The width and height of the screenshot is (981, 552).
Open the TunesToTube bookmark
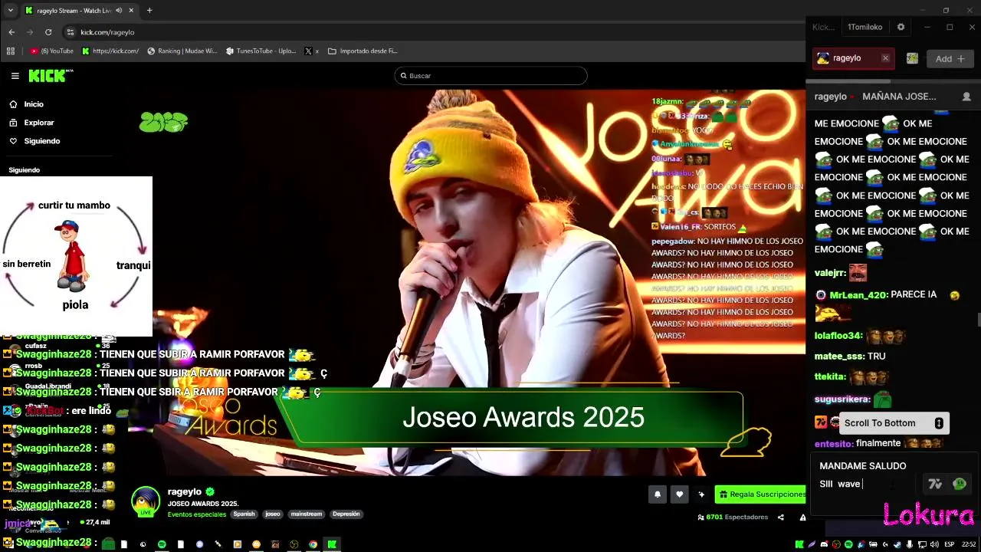pyautogui.click(x=261, y=51)
